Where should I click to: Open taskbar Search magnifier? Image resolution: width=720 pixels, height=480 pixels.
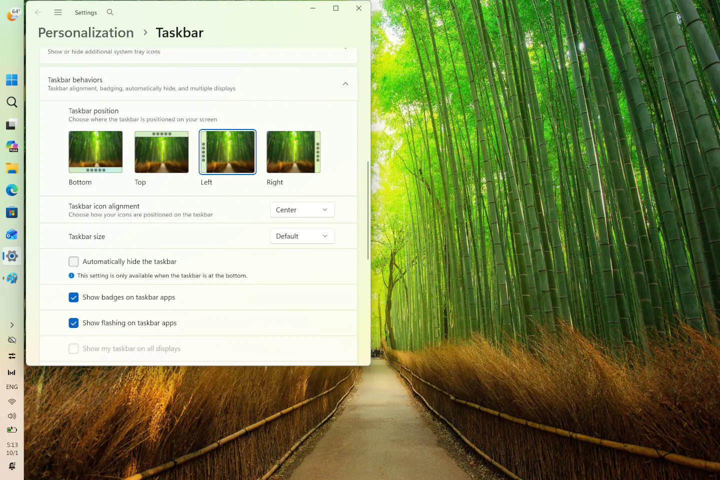click(11, 102)
